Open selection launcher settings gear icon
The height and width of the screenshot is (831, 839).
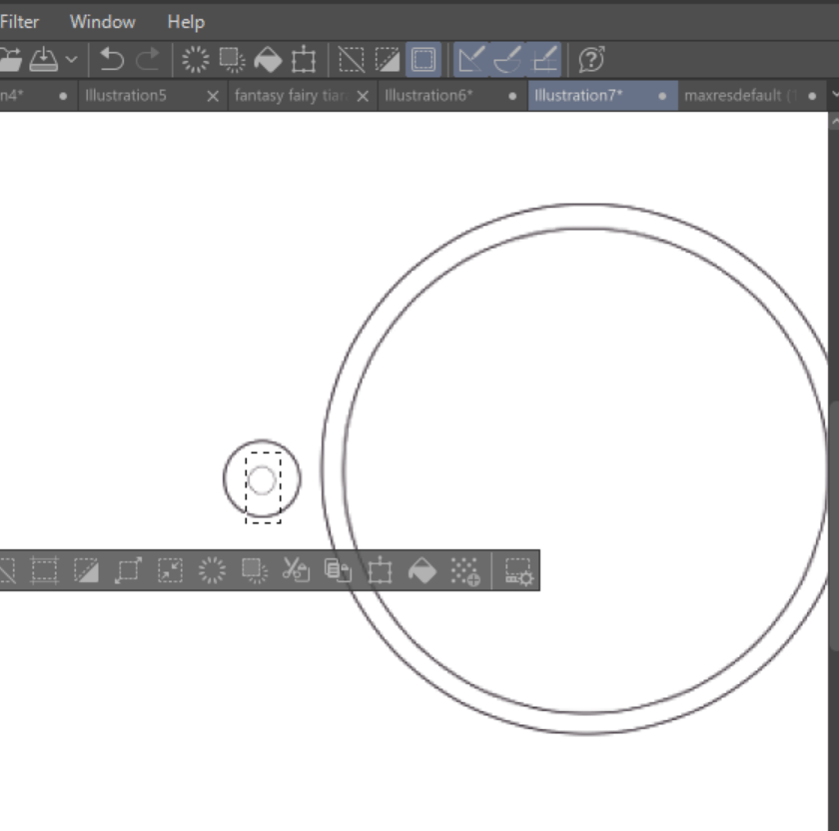point(518,570)
